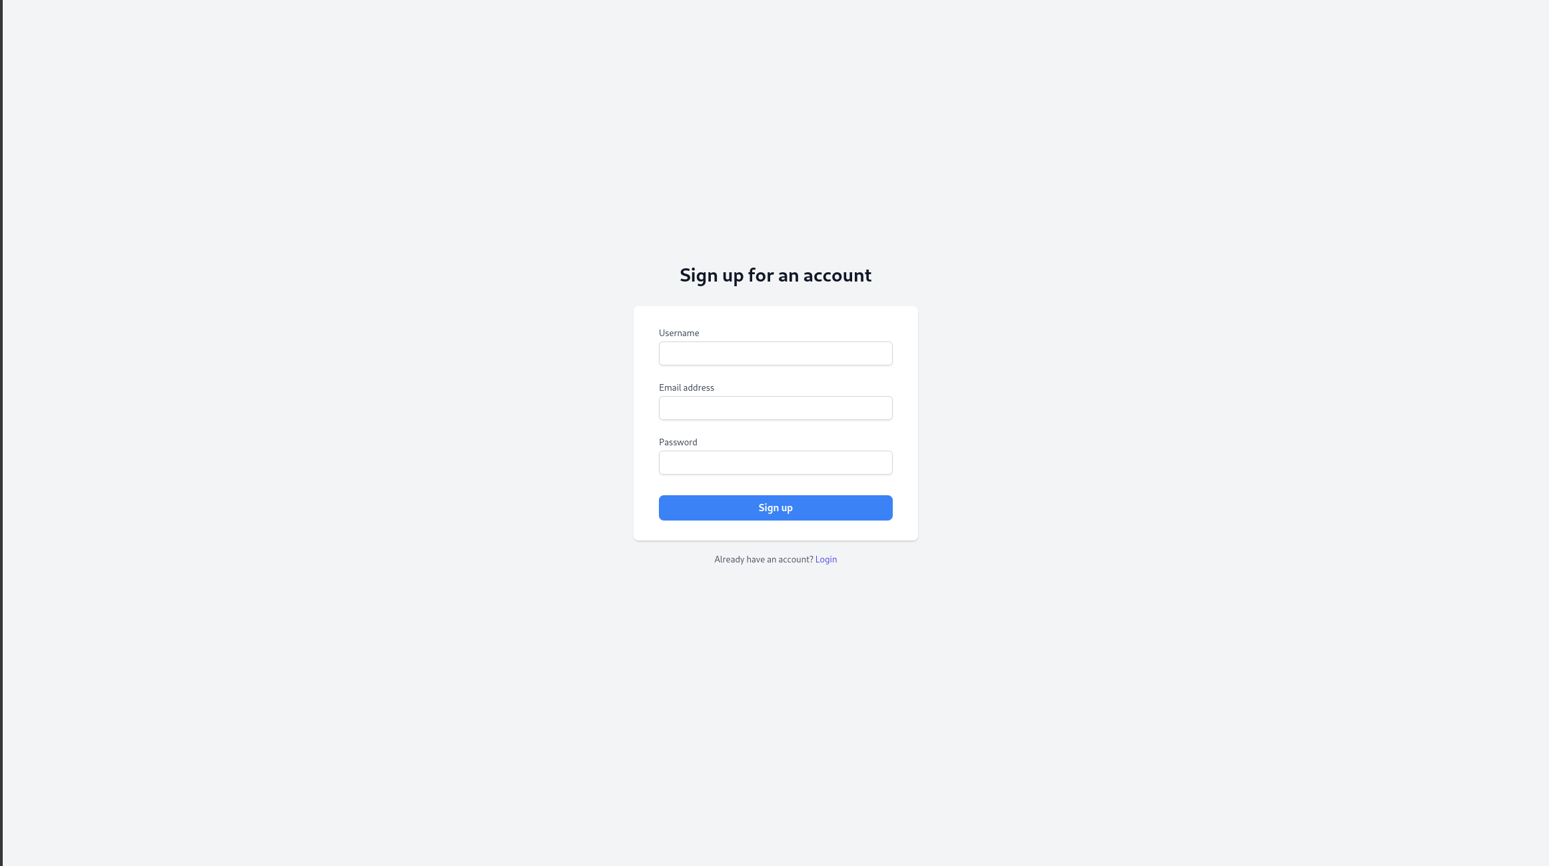Click the Sign up text on the button

pyautogui.click(x=775, y=508)
